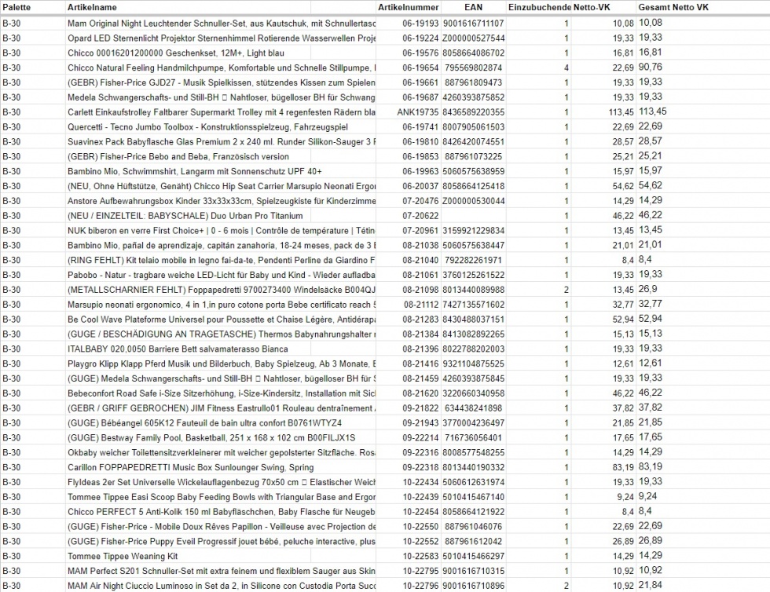Image resolution: width=770 pixels, height=592 pixels.
Task: Select the Anstore Aufbewahrungsbox Kinder cell
Action: (222, 201)
